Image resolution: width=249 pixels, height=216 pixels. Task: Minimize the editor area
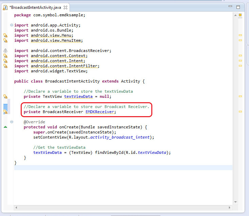[x=230, y=6]
